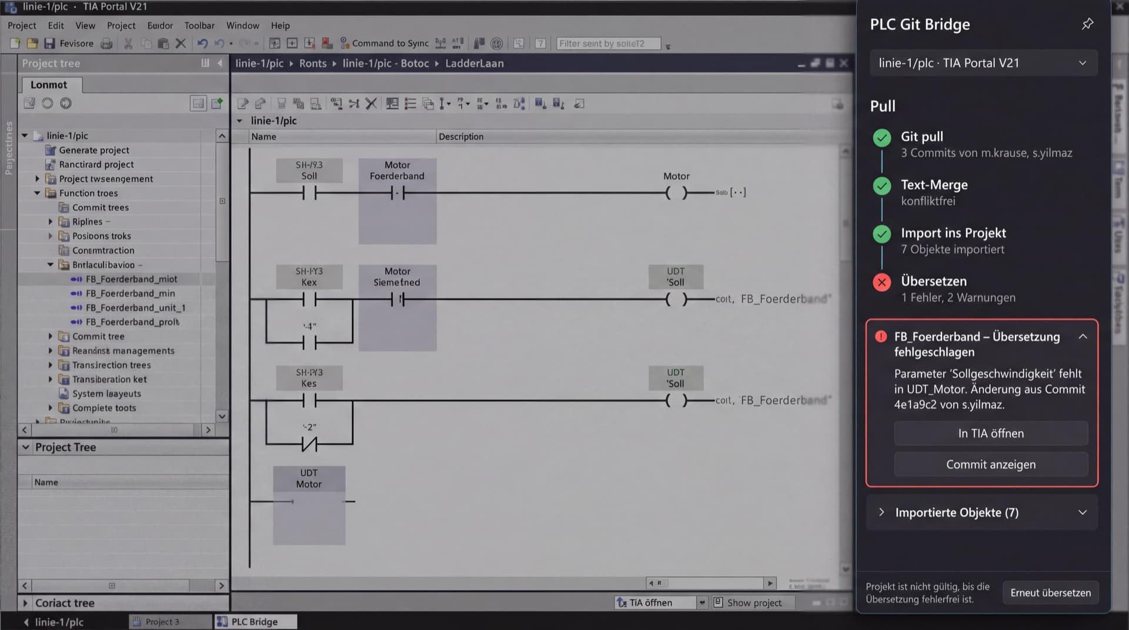Open the Window menu

[242, 25]
